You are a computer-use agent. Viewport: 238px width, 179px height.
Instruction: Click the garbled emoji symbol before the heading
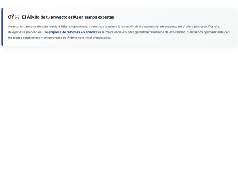(14, 17)
